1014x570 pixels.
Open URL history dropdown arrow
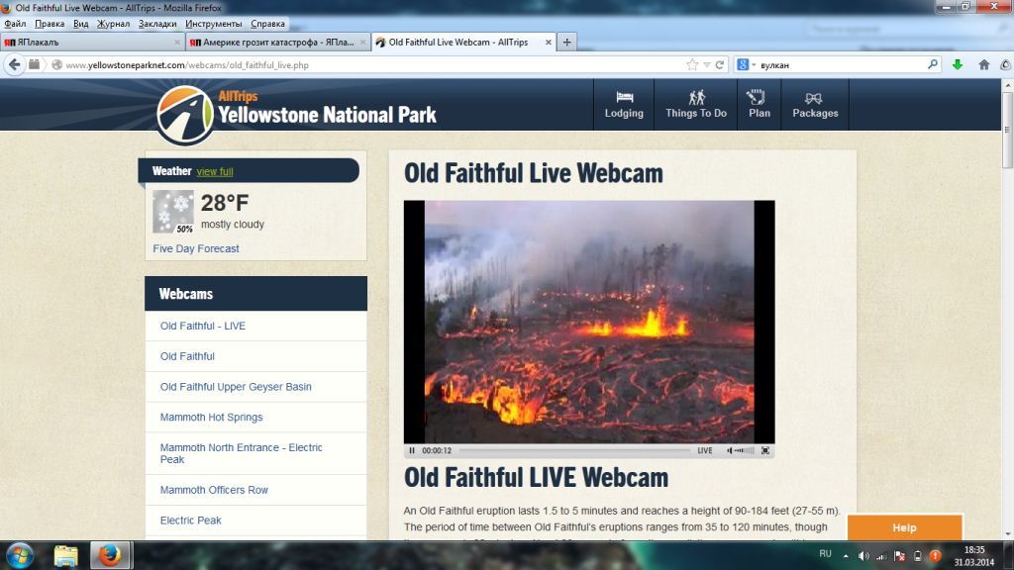tap(707, 65)
